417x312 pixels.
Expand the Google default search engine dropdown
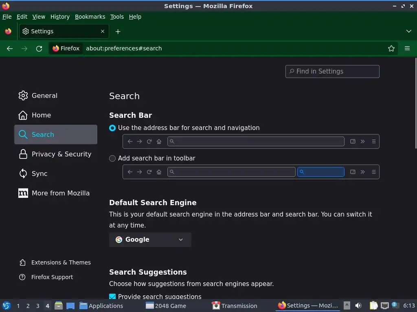pos(150,240)
